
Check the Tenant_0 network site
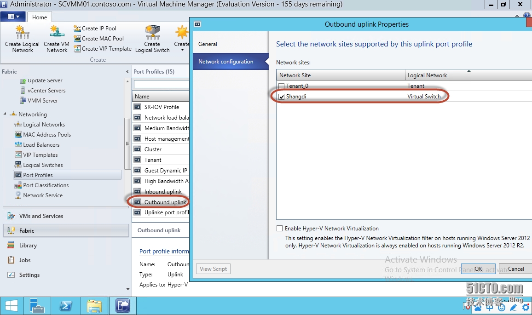[x=281, y=86]
